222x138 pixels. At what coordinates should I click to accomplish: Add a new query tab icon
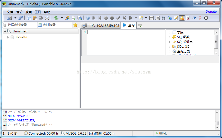140,26
